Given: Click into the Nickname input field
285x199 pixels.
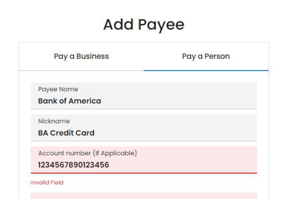Looking at the screenshot, I should 144,128.
